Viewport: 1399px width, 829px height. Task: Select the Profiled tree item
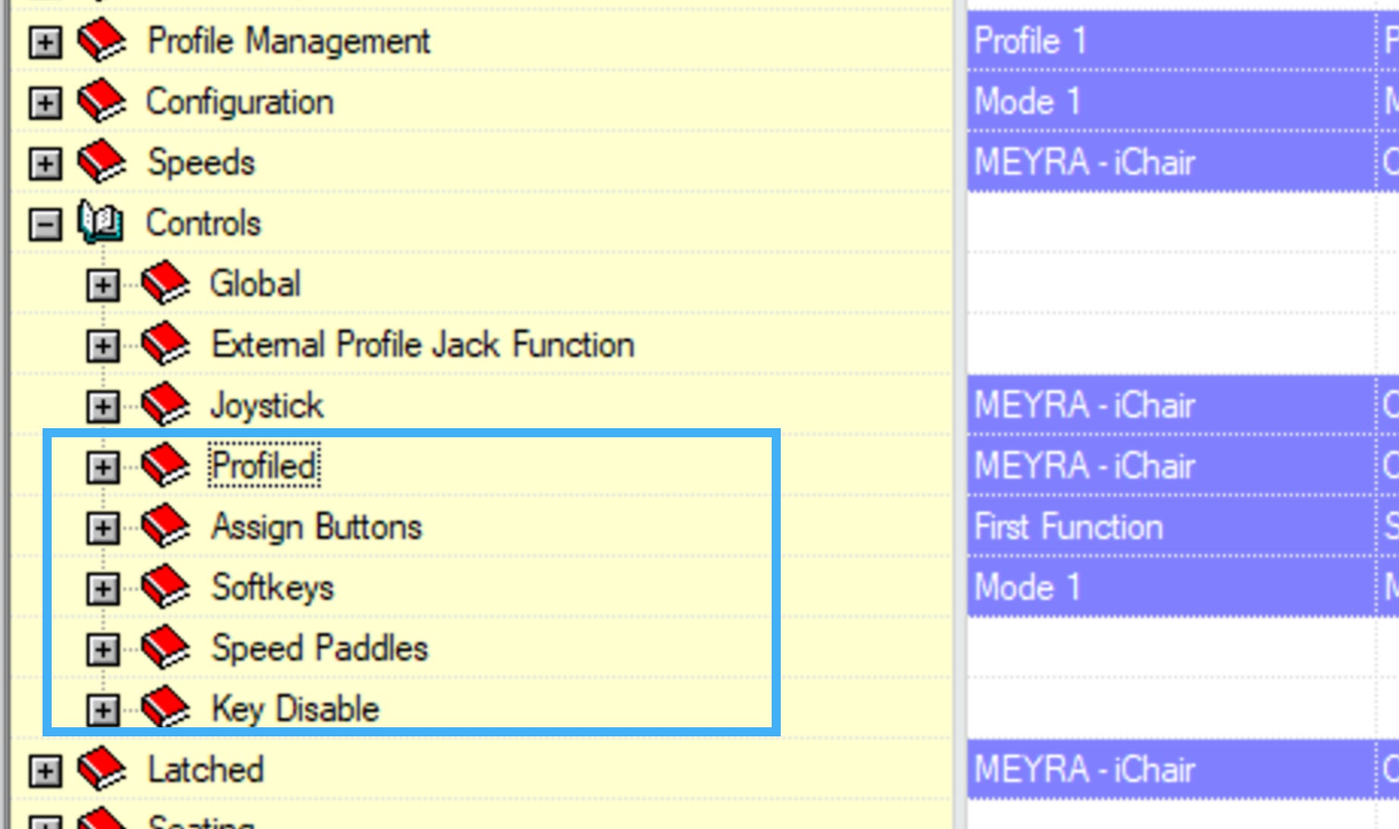coord(264,466)
